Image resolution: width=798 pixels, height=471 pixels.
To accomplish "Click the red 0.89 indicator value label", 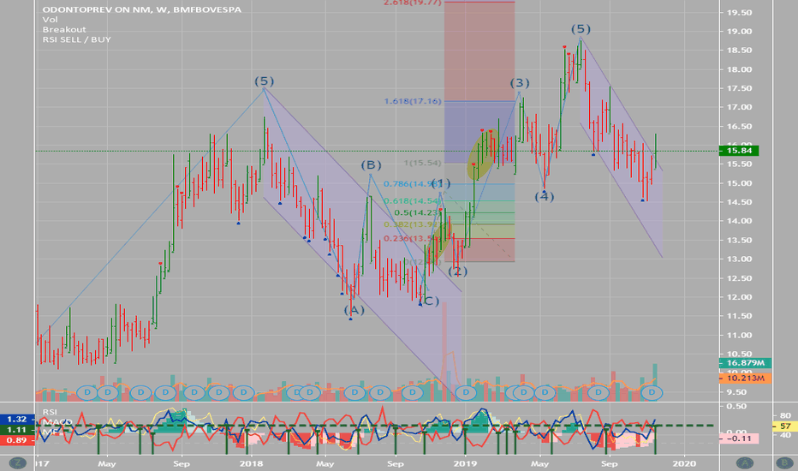I will (x=17, y=440).
